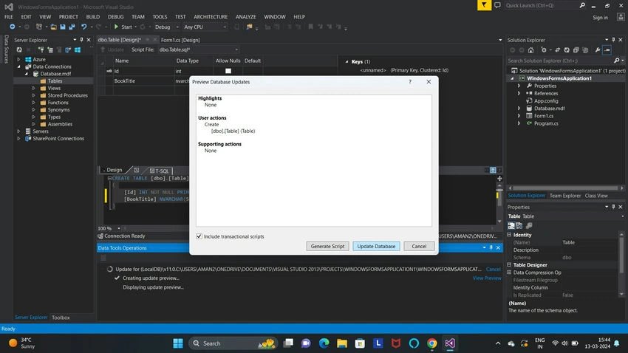628x353 pixels.
Task: Click the Properties wrench icon in Solution Explorer
Action: click(x=597, y=50)
